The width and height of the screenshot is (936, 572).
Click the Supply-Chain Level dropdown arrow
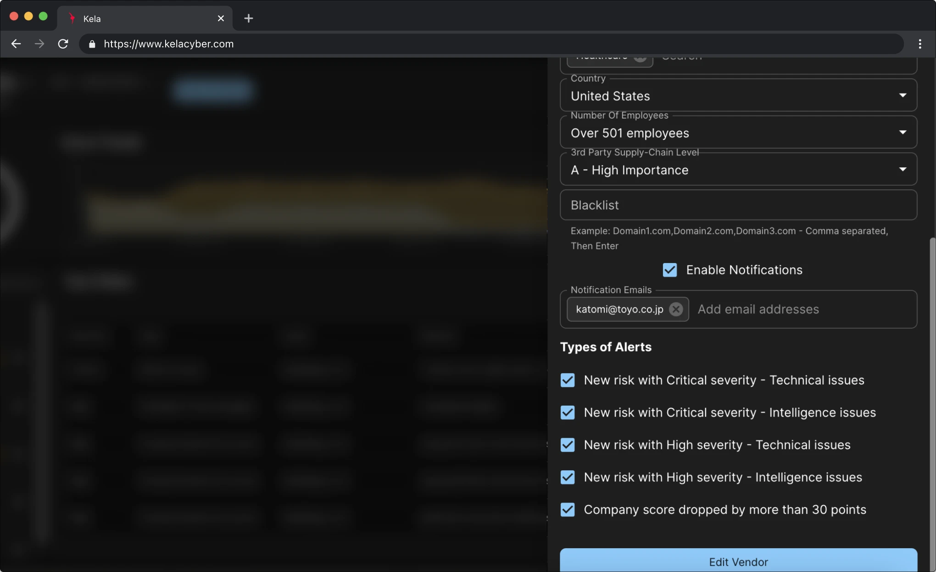[903, 170]
